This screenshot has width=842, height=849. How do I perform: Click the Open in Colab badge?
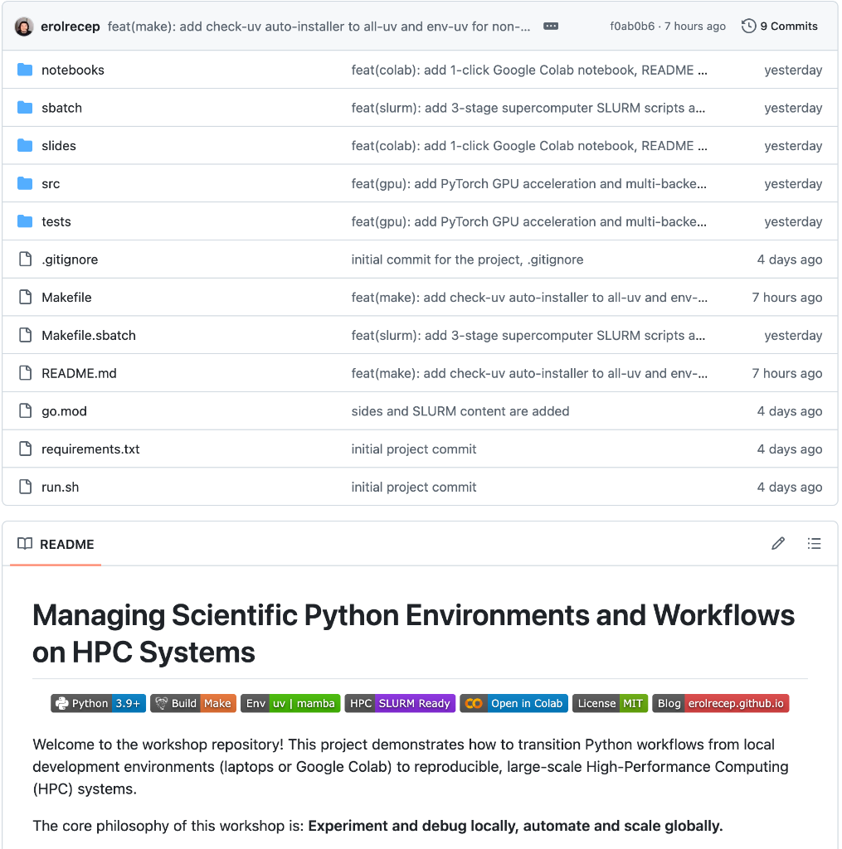pyautogui.click(x=513, y=703)
